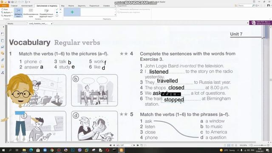Open the attachments paperclip panel in sidebar
This screenshot has width=272, height=153.
tap(3, 60)
